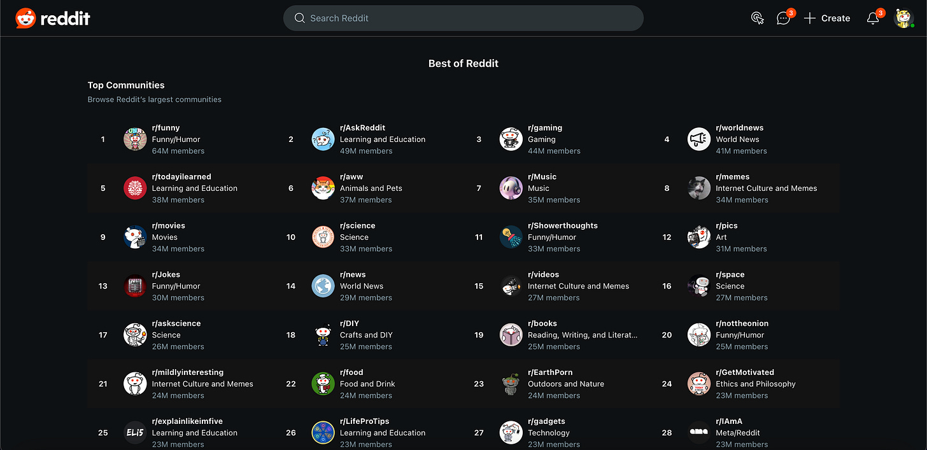This screenshot has width=927, height=450.
Task: Click the r/mildlyinteresting community avatar
Action: pos(135,384)
